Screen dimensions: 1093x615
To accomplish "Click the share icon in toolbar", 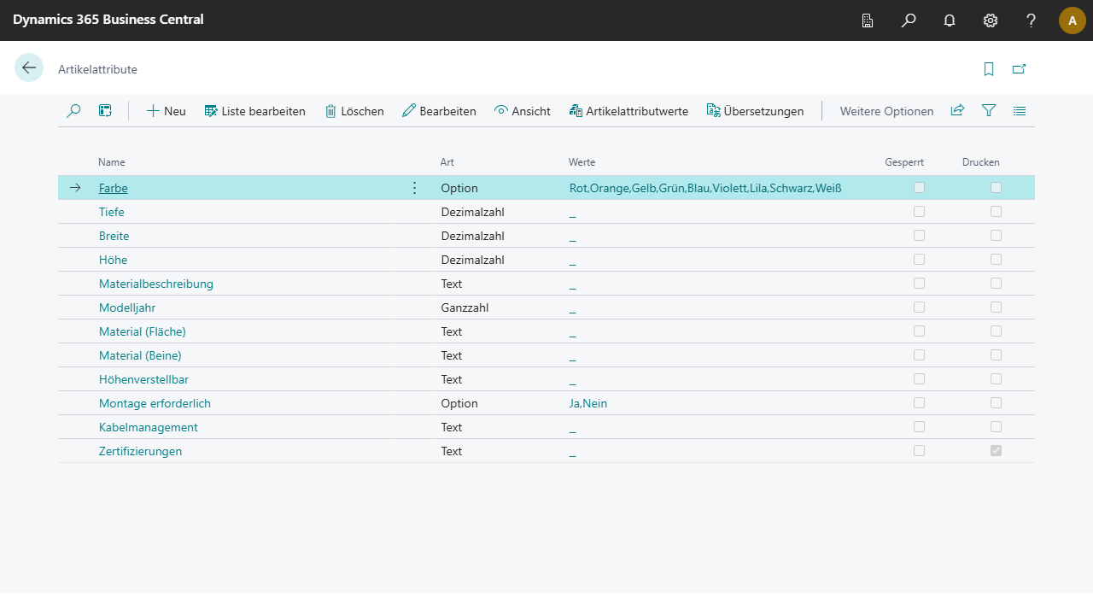I will (x=957, y=111).
